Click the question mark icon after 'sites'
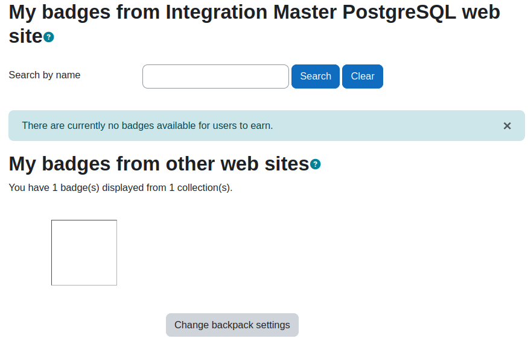This screenshot has width=528, height=359. coord(315,164)
